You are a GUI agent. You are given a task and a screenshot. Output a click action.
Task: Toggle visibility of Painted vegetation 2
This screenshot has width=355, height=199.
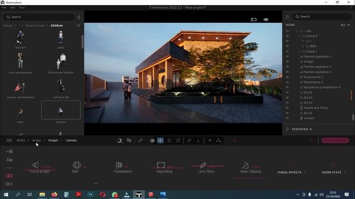pos(287,56)
